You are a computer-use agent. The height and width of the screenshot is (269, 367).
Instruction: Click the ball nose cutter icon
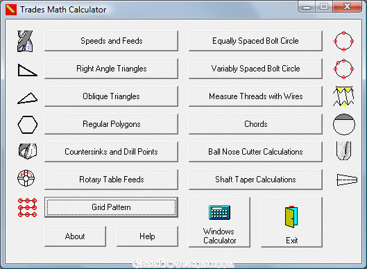tap(343, 150)
